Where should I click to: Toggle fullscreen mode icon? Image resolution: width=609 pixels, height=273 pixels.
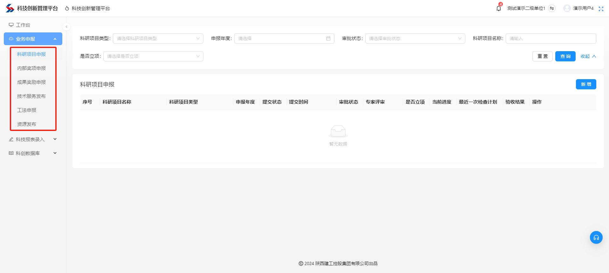[601, 9]
